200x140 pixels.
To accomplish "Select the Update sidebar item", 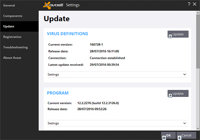I will [19, 26].
